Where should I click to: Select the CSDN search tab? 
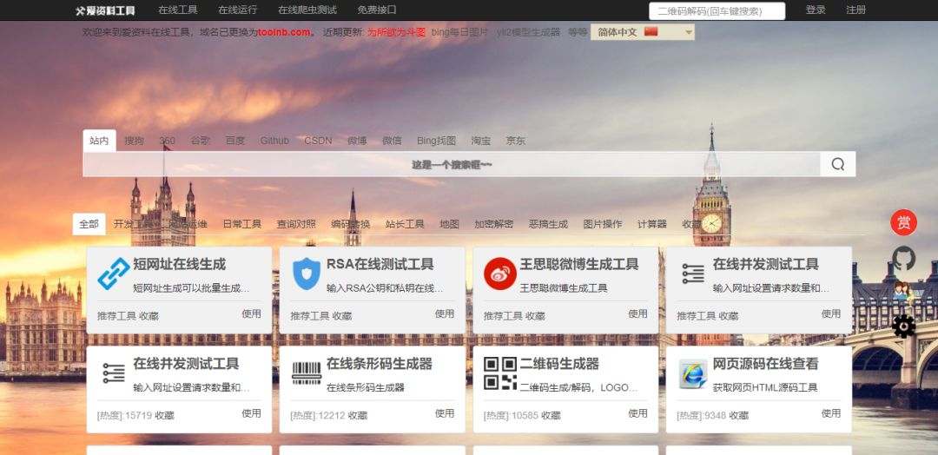318,141
